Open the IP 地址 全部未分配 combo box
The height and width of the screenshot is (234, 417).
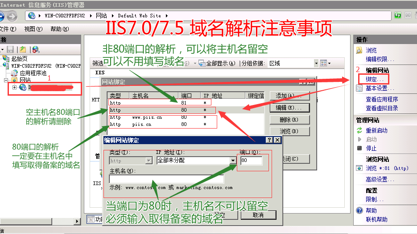(196, 161)
